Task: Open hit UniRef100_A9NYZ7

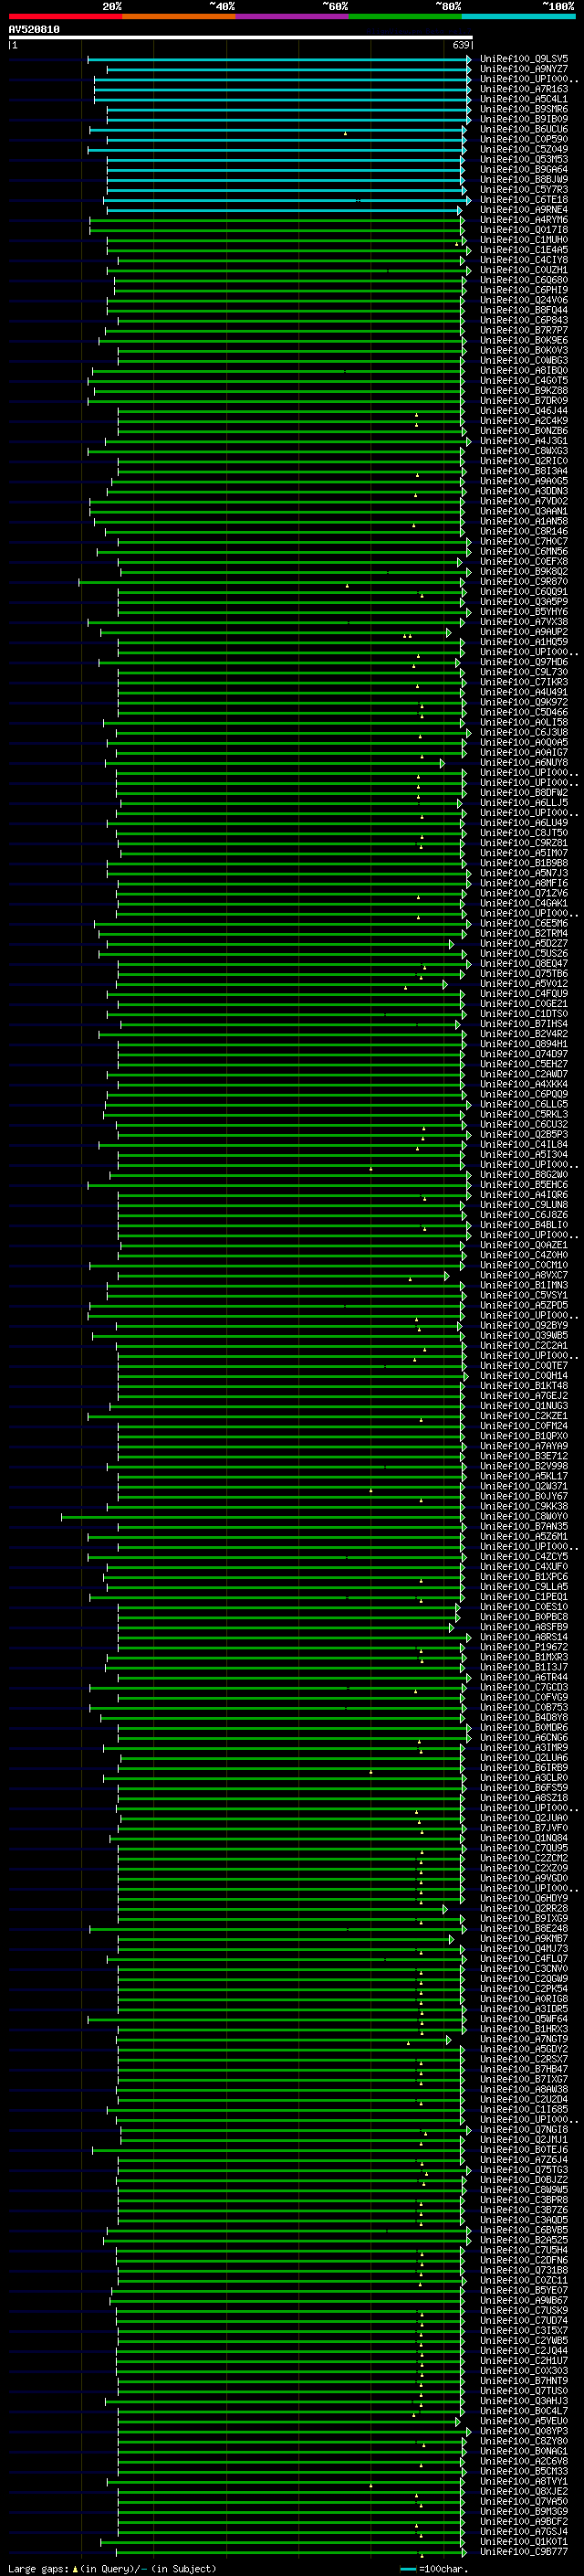Action: [524, 69]
